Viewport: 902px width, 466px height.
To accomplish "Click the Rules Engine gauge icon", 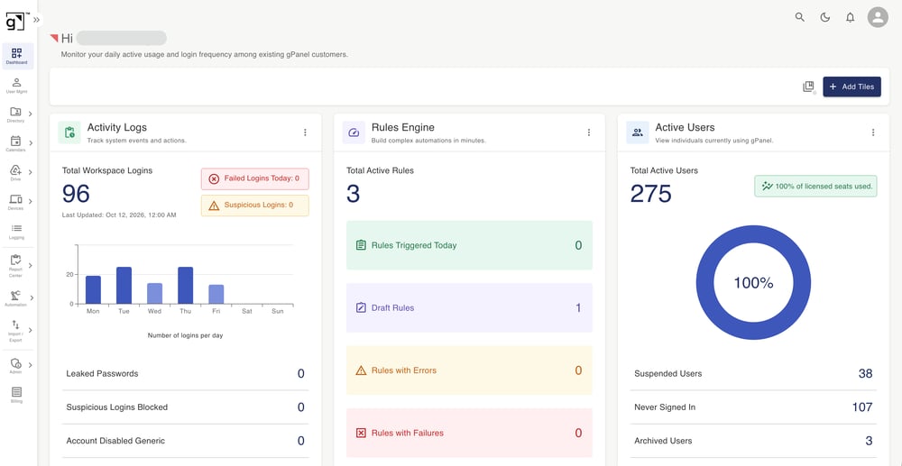I will point(354,132).
